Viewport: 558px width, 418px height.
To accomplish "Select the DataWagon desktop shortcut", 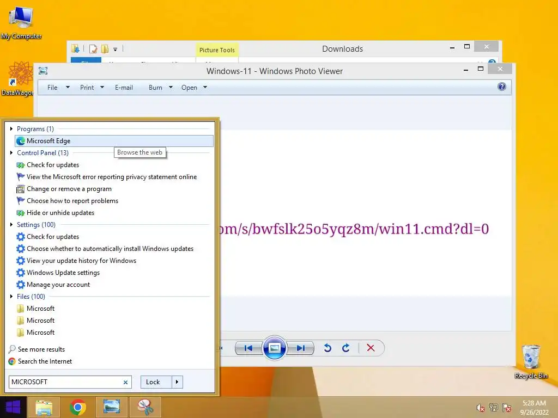I will click(18, 79).
